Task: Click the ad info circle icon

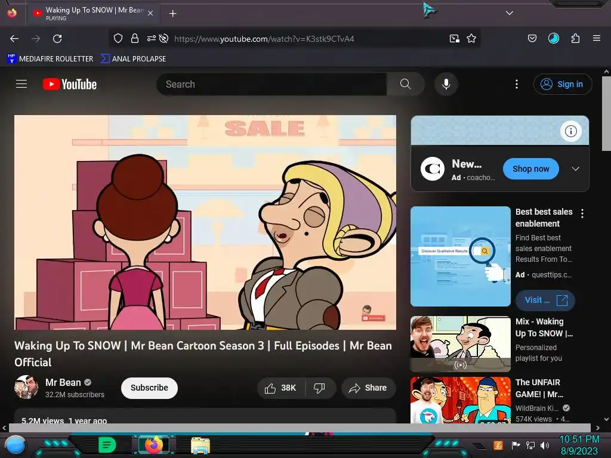Action: 571,131
